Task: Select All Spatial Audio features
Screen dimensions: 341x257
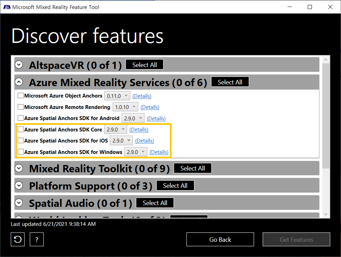Action: 155,203
